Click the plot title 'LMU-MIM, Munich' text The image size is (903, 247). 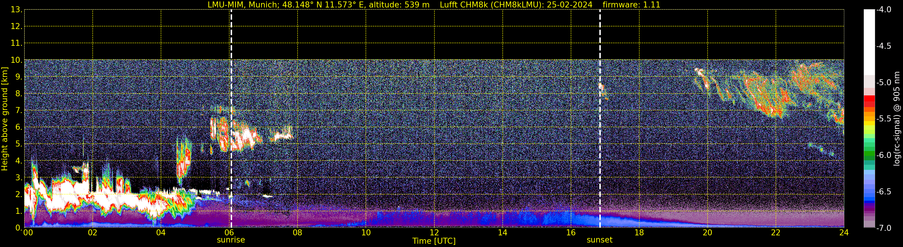pyautogui.click(x=243, y=5)
